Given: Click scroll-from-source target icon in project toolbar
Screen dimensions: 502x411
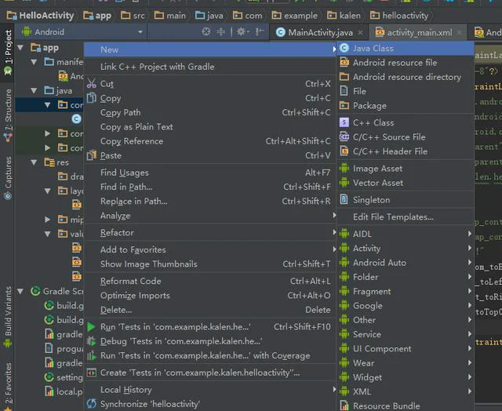Looking at the screenshot, I should (206, 31).
